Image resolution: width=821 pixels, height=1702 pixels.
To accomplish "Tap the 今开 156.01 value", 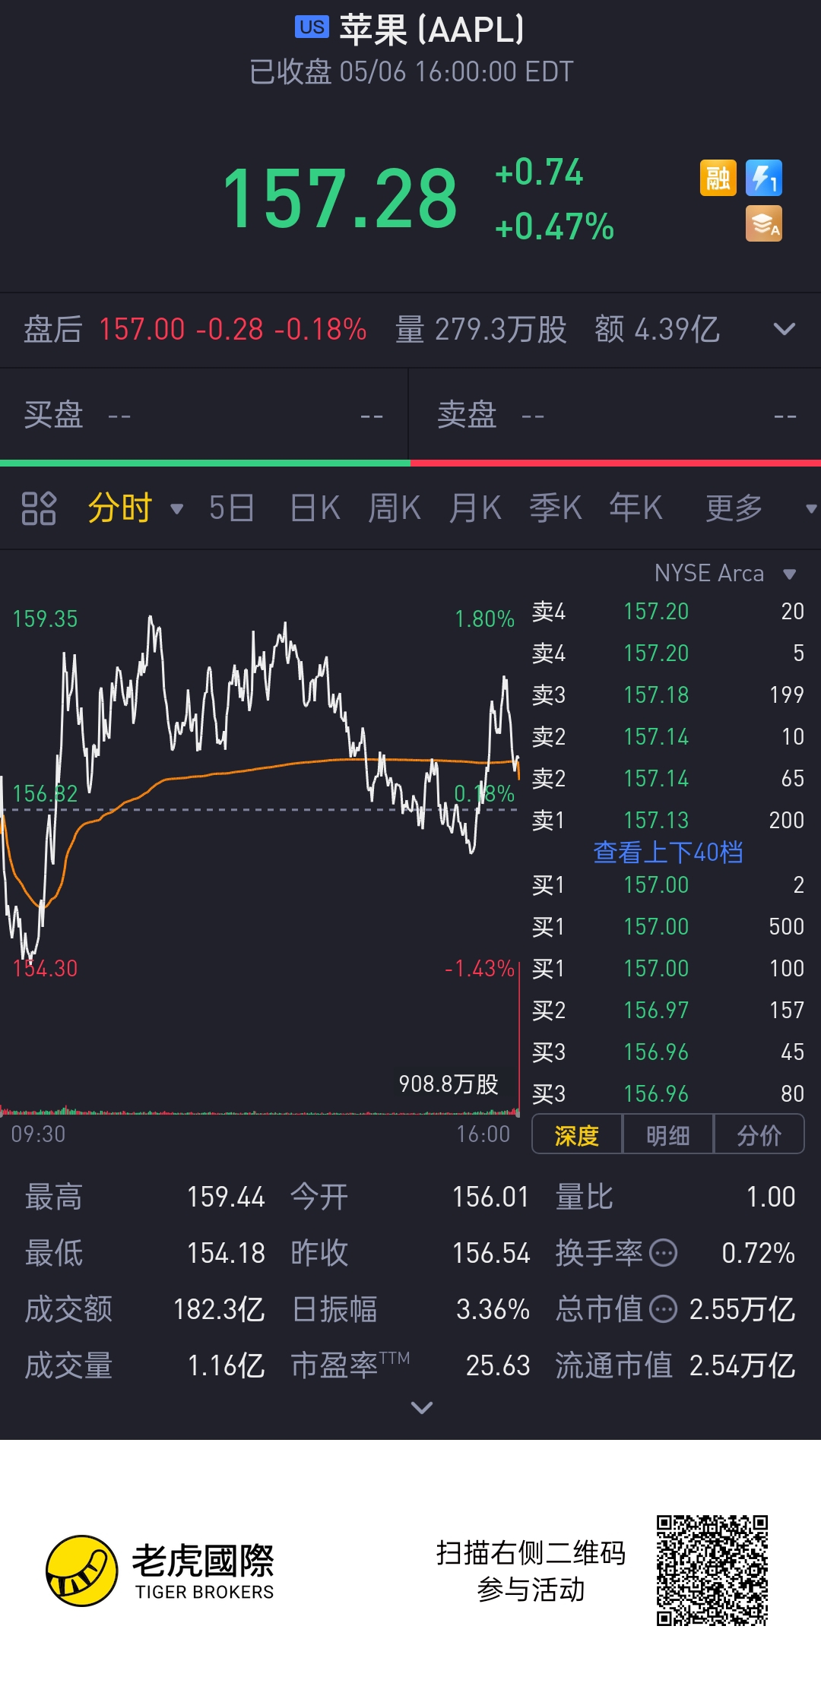I will click(490, 1197).
